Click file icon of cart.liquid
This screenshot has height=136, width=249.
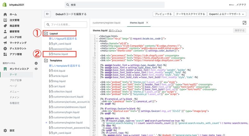tap(51, 86)
